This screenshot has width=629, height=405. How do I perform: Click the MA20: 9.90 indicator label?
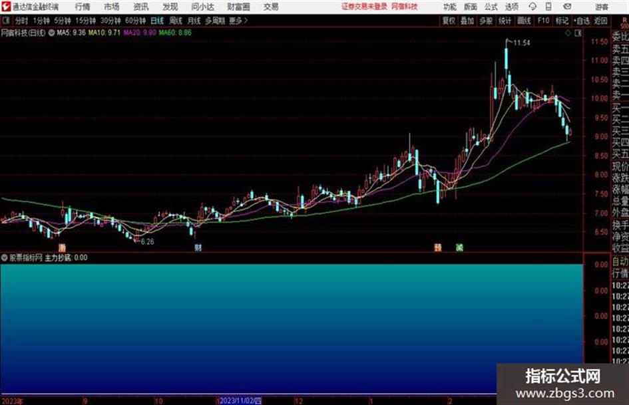[140, 33]
